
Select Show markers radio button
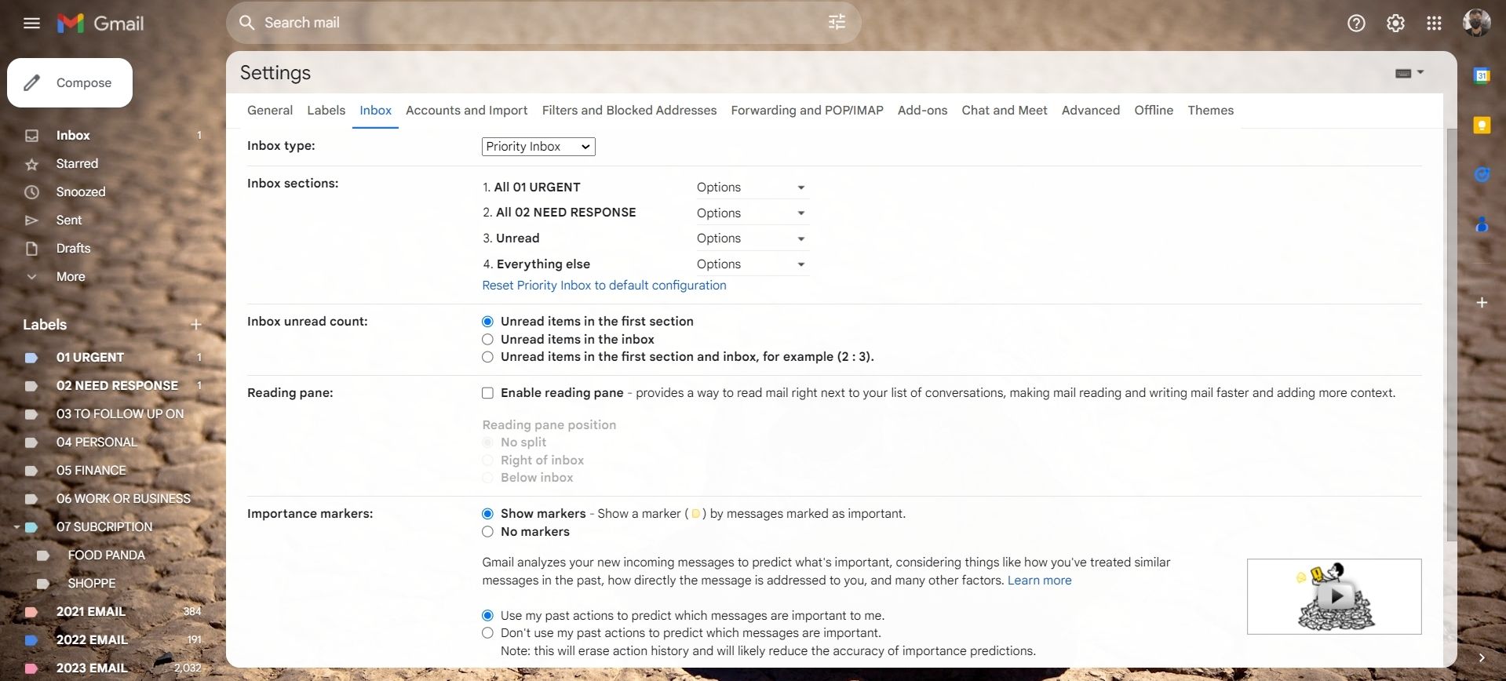point(487,514)
